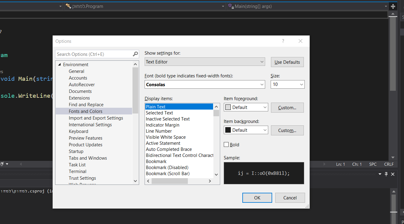Cancel the Options dialog
Screen dimensions: 404x224
coord(290,198)
